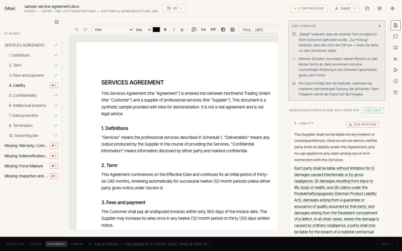This screenshot has height=251, width=402.
Task: Switch to the Selection scope tab
Action: click(15, 244)
